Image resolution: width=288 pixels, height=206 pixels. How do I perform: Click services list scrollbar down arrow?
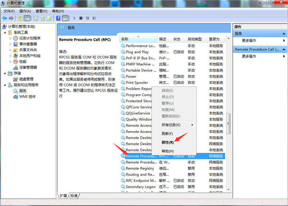(228, 189)
